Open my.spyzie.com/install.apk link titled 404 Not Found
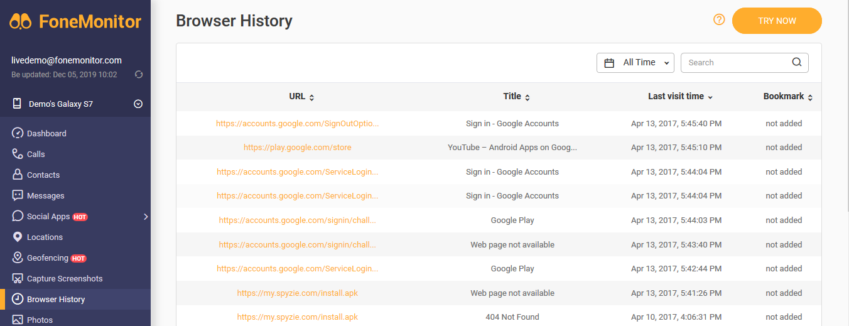Viewport: 849px width, 326px height. point(298,317)
